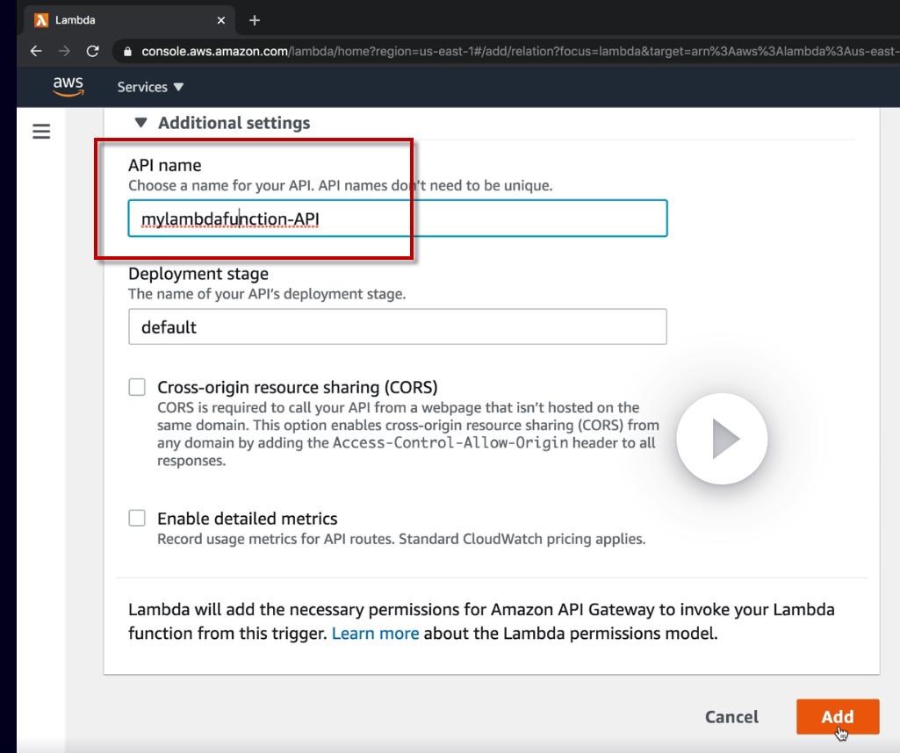Click the AWS logo
This screenshot has width=900, height=753.
[x=68, y=86]
